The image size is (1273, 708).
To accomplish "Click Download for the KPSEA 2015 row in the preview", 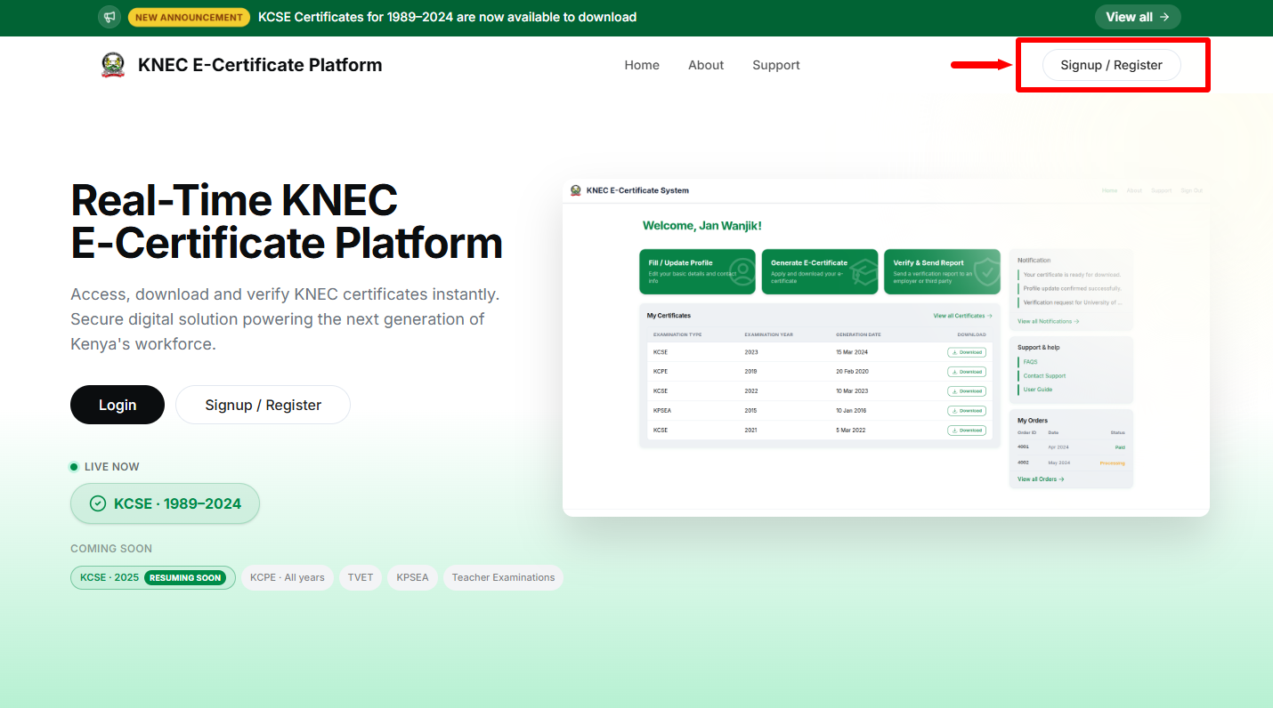I will tap(967, 411).
